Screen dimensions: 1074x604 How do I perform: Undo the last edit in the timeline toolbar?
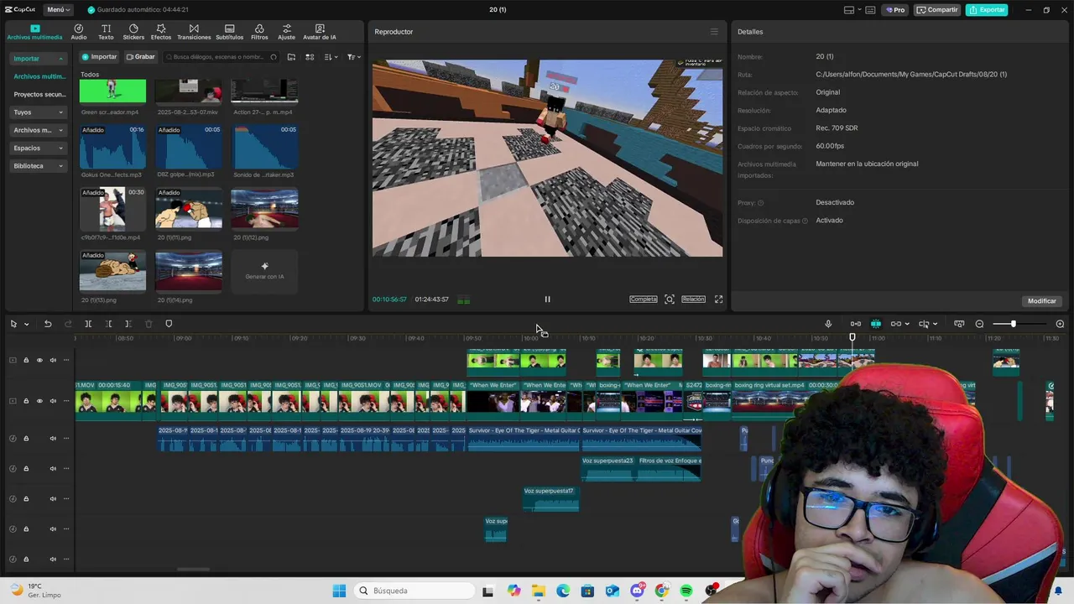48,324
